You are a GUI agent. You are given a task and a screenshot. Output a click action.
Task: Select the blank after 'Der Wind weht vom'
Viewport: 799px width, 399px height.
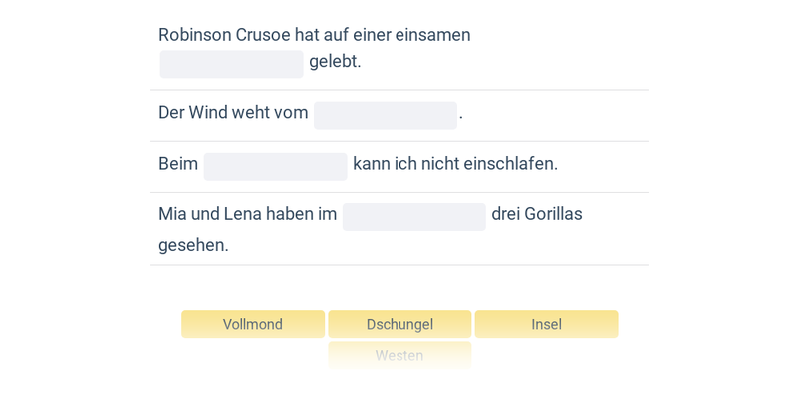click(386, 115)
